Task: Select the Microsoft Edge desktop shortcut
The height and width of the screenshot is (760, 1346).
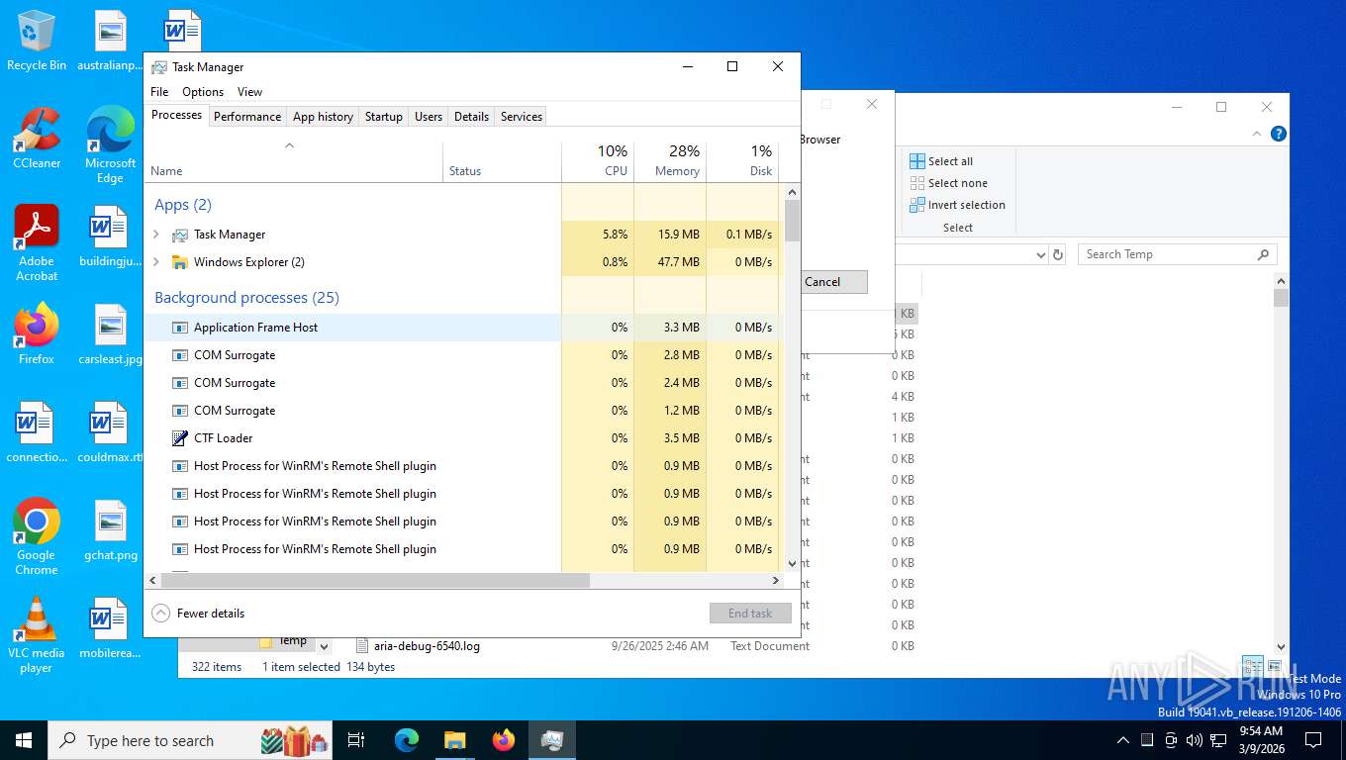Action: 110,144
